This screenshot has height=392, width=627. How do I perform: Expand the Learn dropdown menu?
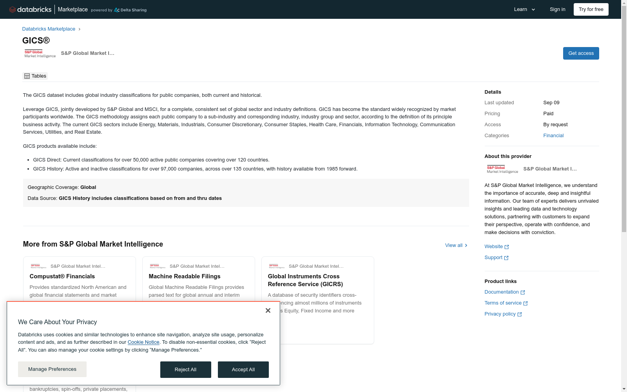524,9
